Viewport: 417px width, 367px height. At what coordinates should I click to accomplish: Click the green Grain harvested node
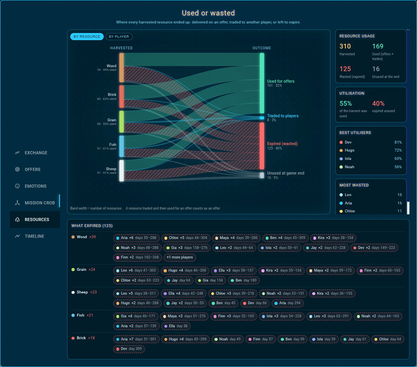(121, 122)
